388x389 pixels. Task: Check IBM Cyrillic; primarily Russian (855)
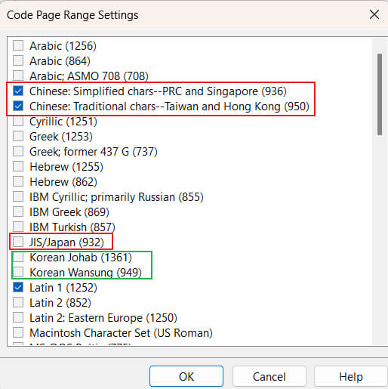[18, 197]
